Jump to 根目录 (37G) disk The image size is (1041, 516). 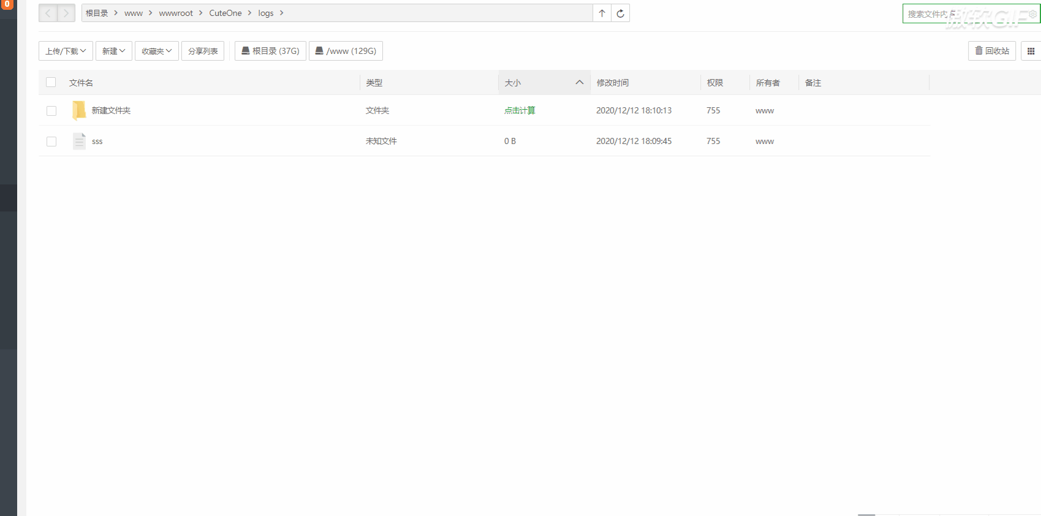click(270, 51)
